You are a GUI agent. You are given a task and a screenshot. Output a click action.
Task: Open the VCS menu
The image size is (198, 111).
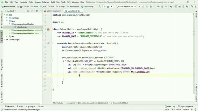(69, 2)
